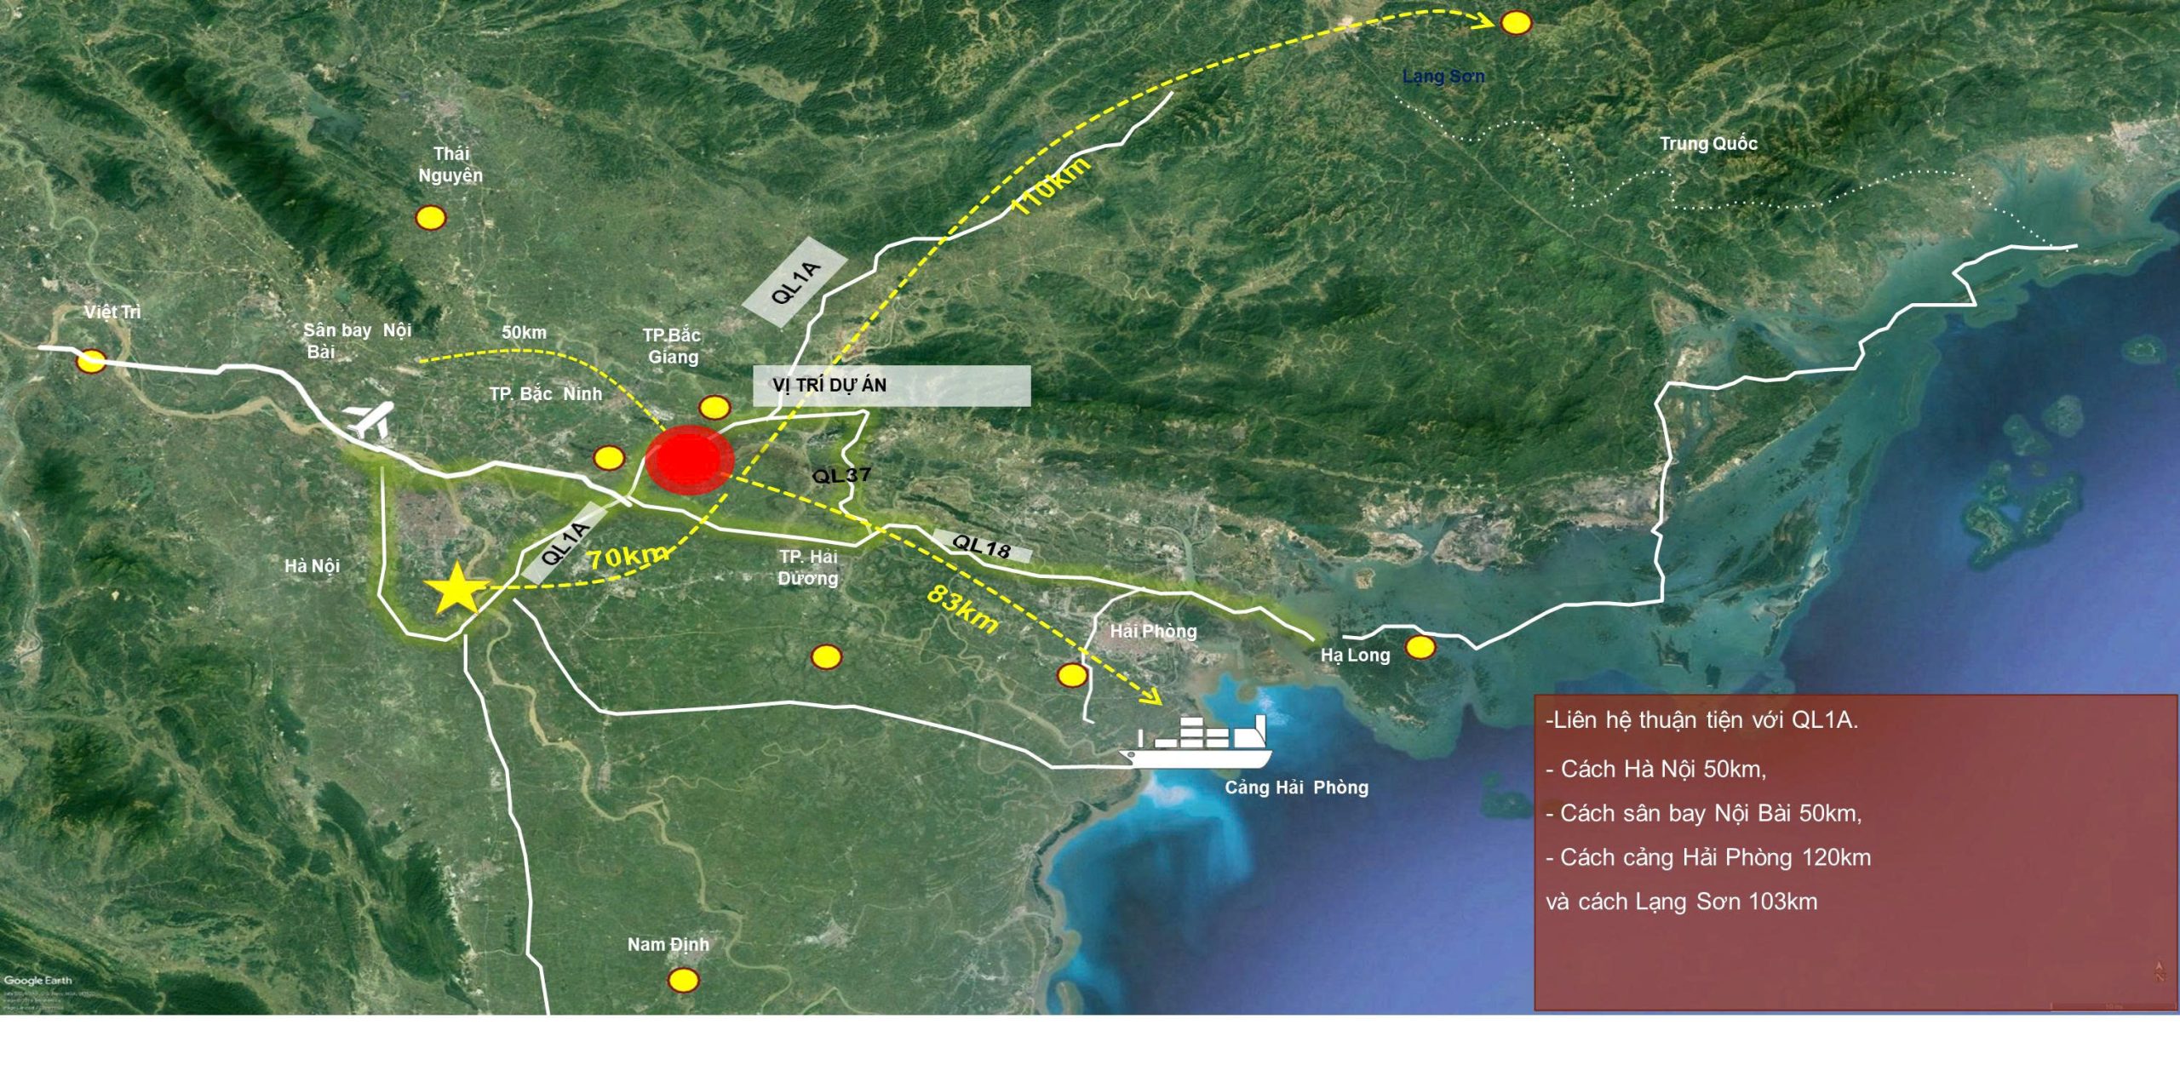2180x1065 pixels.
Task: Click the 110km distance label
Action: tap(1049, 186)
